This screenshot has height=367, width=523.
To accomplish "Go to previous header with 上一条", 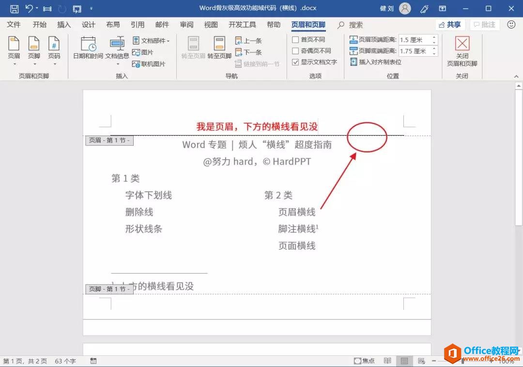I will (248, 41).
